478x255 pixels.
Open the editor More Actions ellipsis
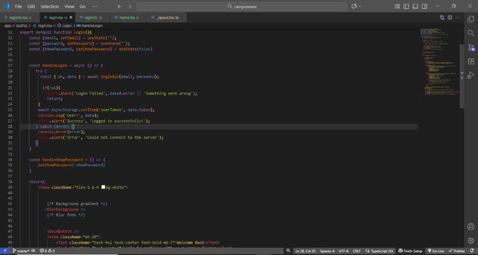click(457, 18)
